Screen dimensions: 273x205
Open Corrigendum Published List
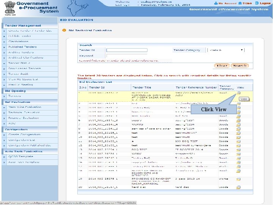30,145
